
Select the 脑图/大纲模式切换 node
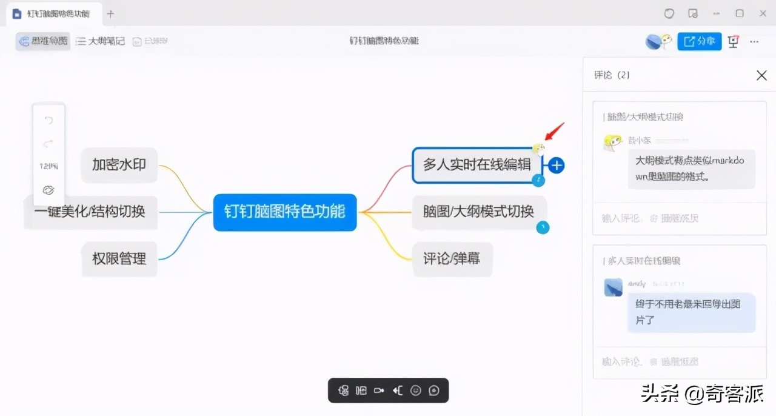[479, 212]
